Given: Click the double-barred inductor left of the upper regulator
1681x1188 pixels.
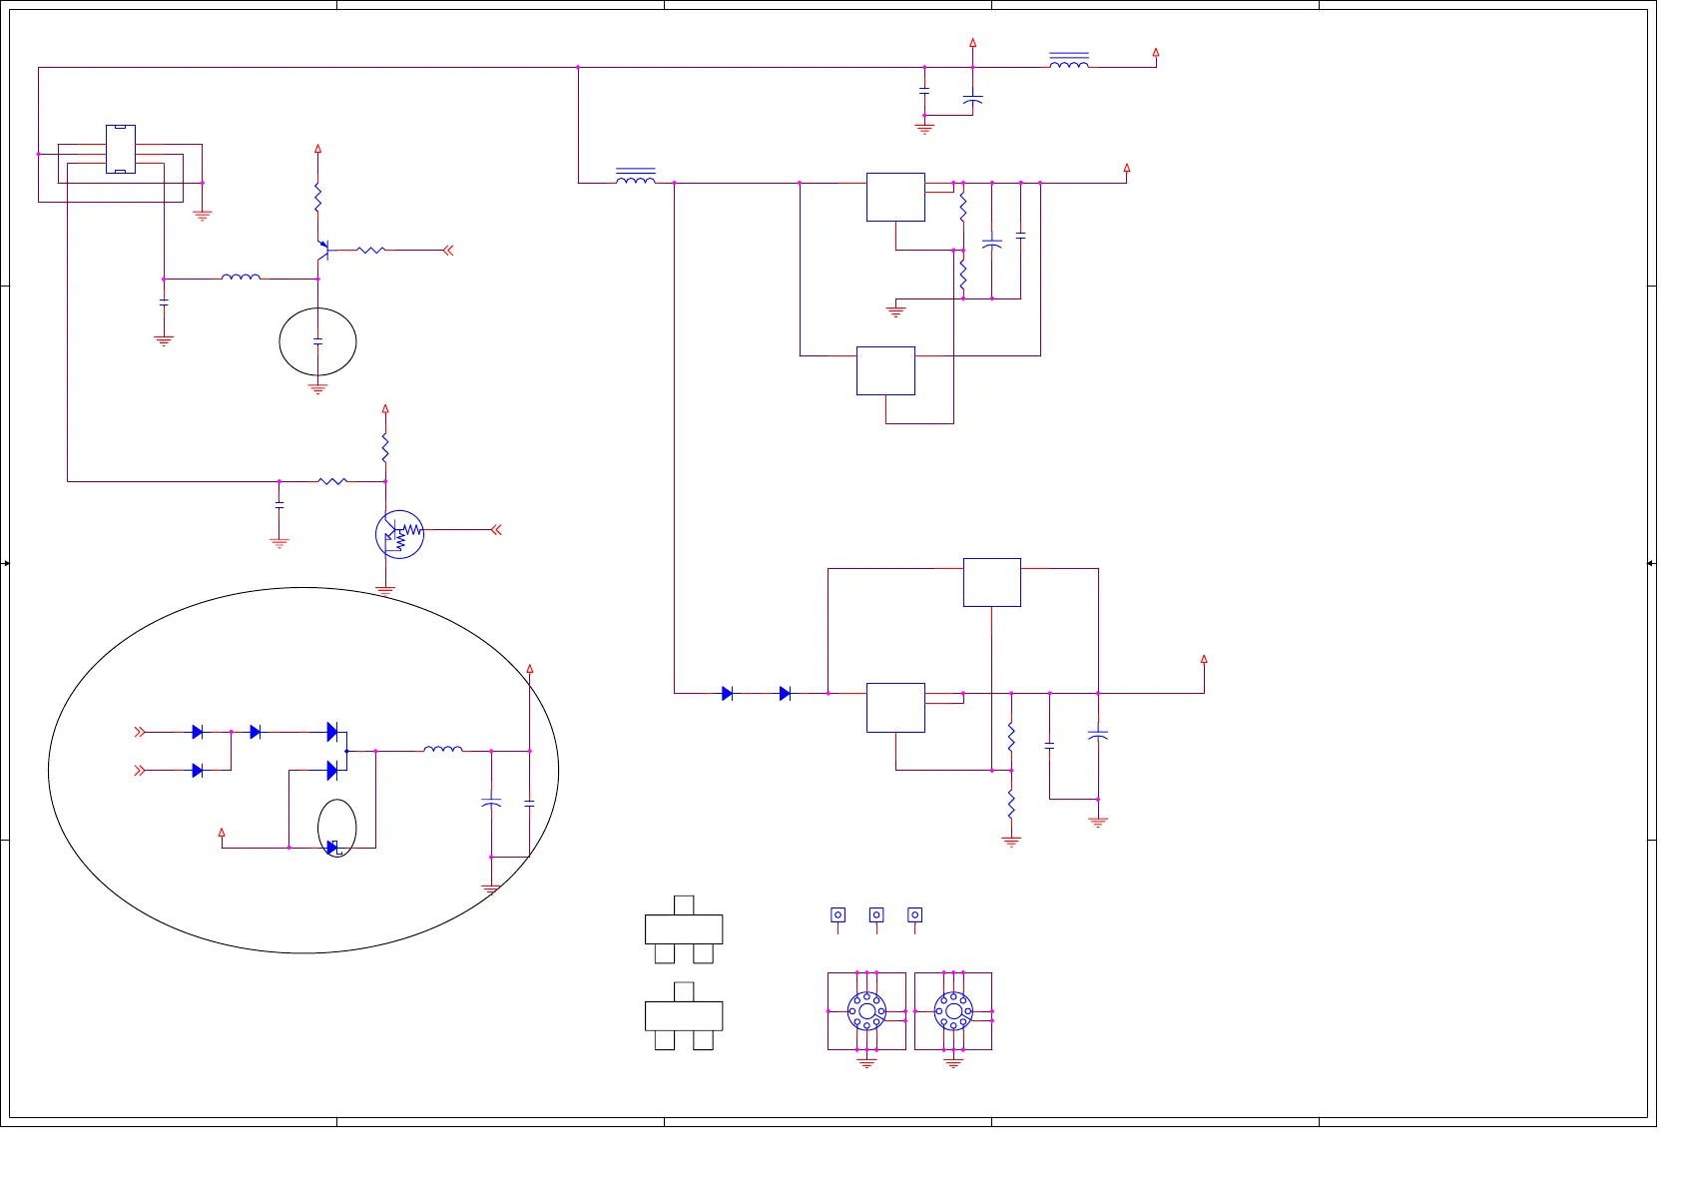Looking at the screenshot, I should (636, 177).
